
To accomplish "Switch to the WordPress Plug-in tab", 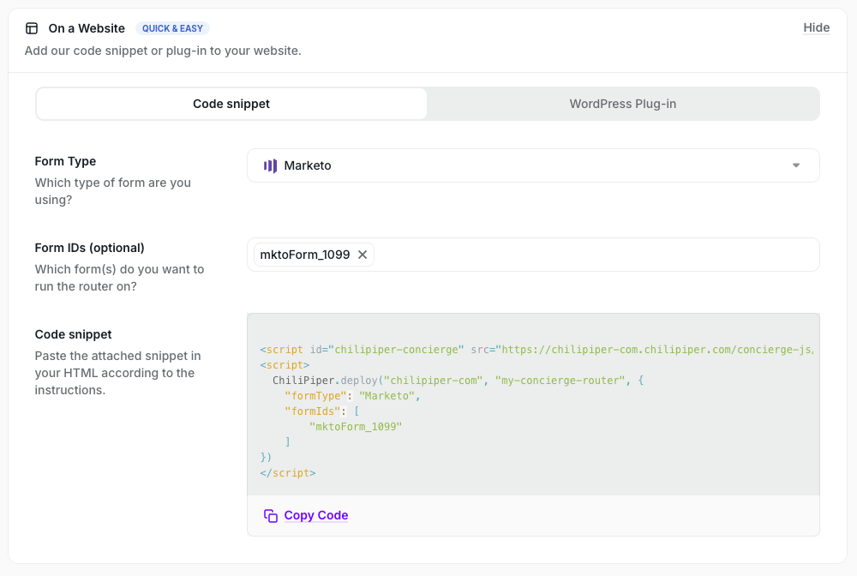I will [x=622, y=104].
